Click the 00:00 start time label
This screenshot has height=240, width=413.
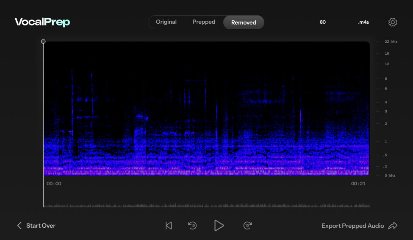[x=54, y=184]
